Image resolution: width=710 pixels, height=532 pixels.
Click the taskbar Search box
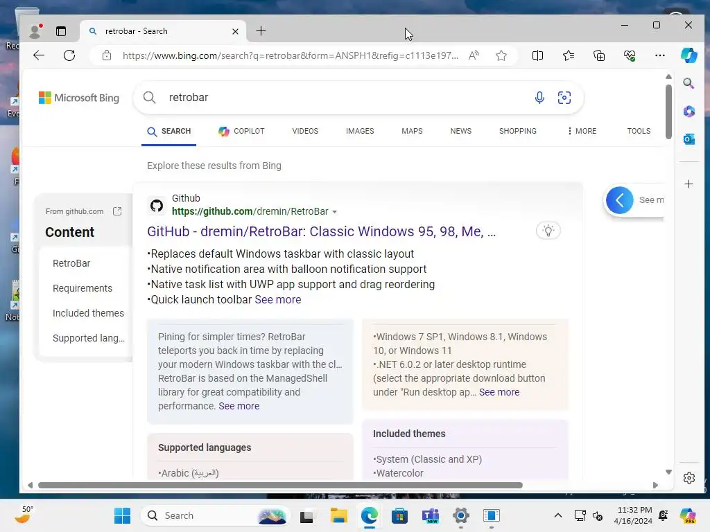(x=216, y=515)
